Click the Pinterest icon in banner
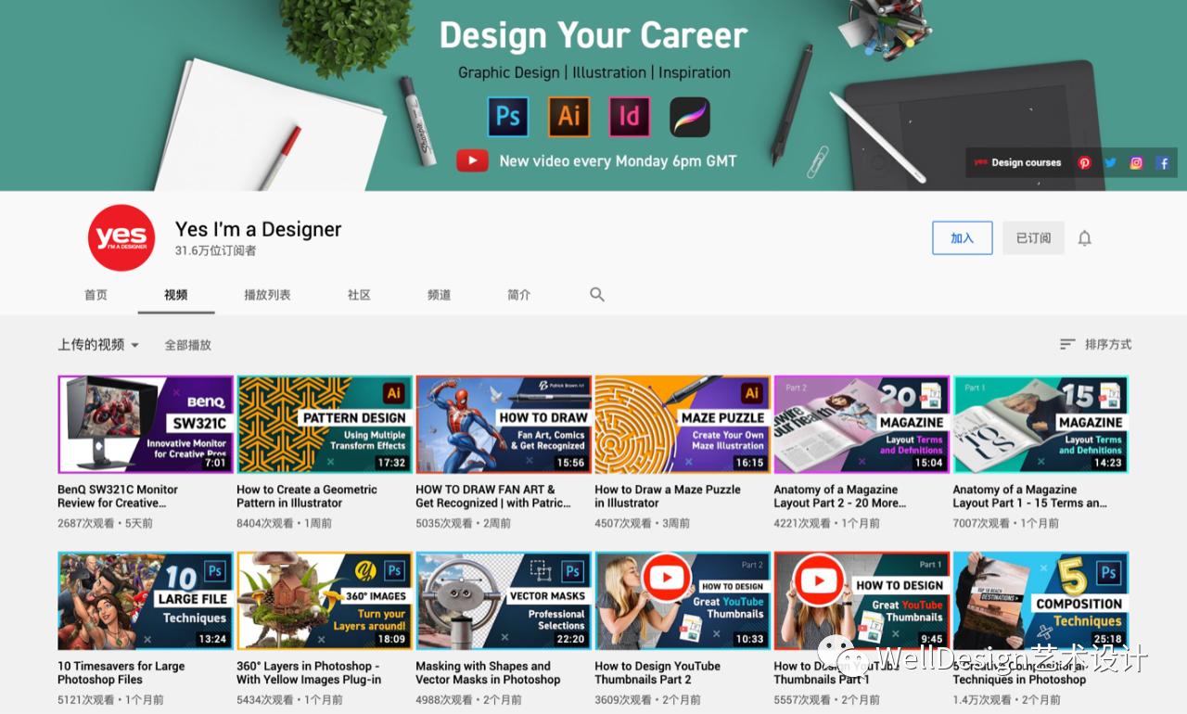Screen dimensions: 1187x714 tap(1084, 162)
